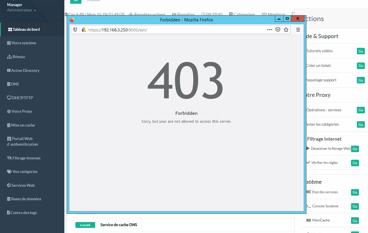Expand the Administrateur account dropdown
Viewport: 368px width, 233px height.
pyautogui.click(x=22, y=10)
